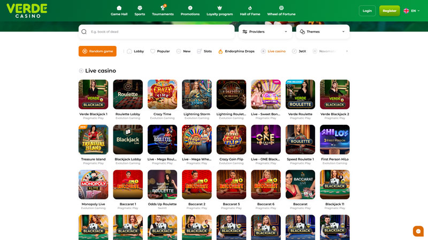Open Blackjack Lobby game thumbnail
This screenshot has height=240, width=428.
(128, 140)
